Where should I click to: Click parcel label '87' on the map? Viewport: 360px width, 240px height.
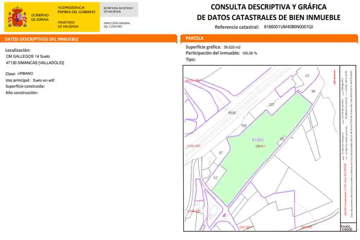pos(221,153)
